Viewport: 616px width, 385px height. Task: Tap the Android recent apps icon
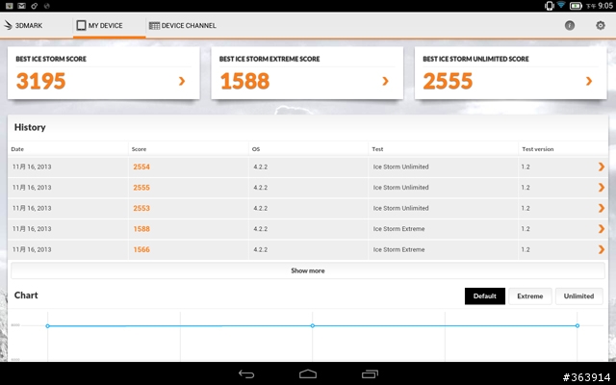pyautogui.click(x=370, y=373)
